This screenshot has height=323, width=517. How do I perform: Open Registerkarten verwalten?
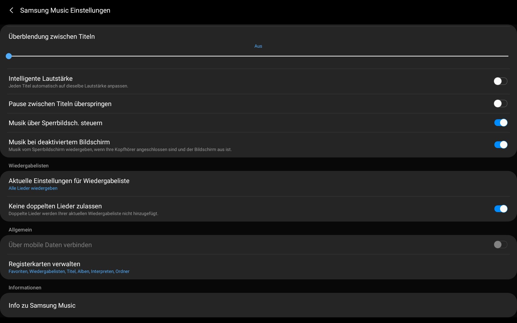[x=258, y=267]
